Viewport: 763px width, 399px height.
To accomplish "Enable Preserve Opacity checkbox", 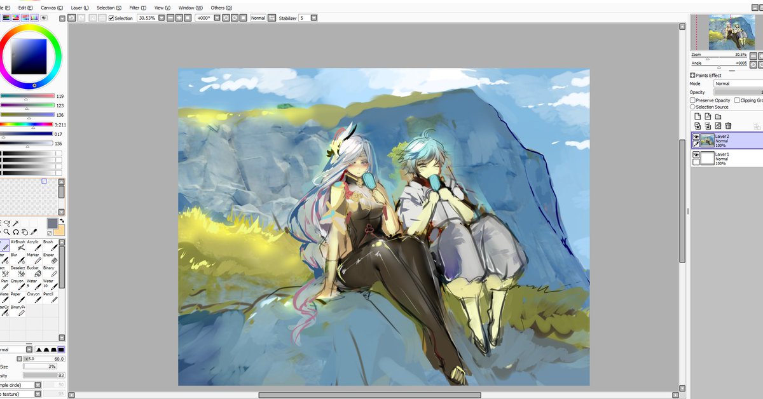I will (692, 100).
